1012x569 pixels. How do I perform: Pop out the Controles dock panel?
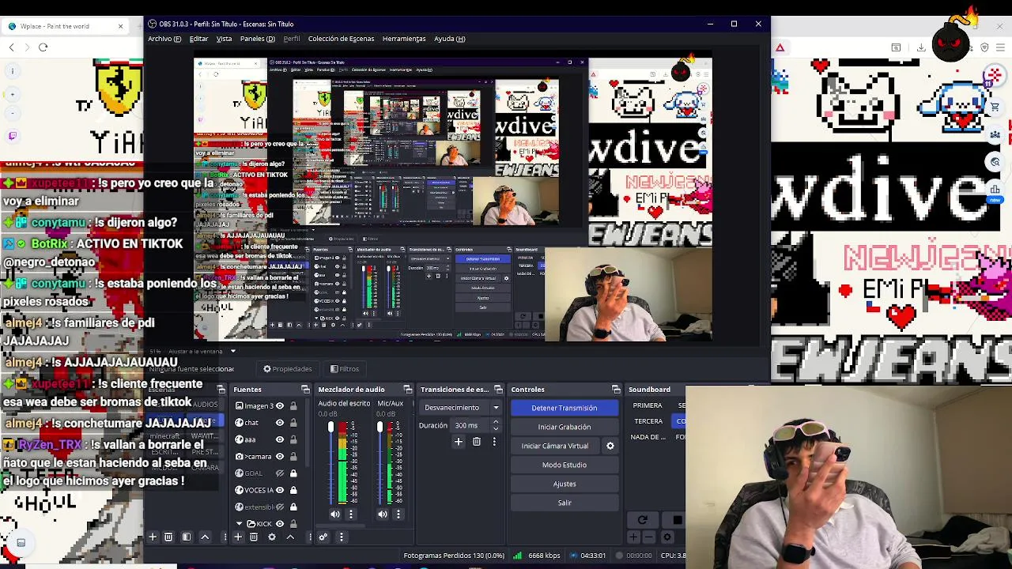tap(616, 390)
